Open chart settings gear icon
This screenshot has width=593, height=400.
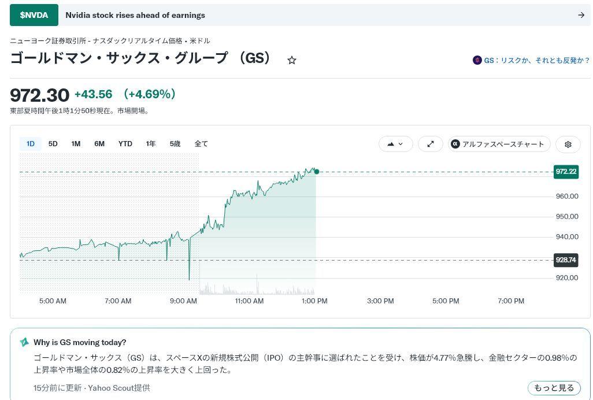568,144
